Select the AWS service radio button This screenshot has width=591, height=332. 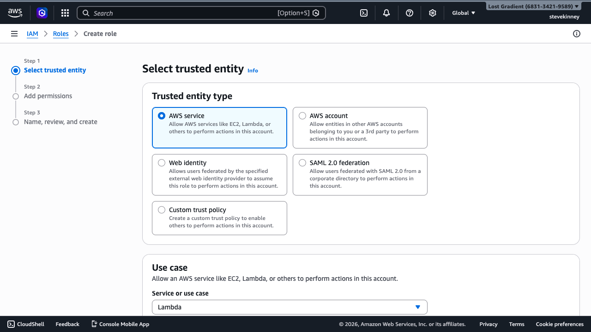pos(162,116)
